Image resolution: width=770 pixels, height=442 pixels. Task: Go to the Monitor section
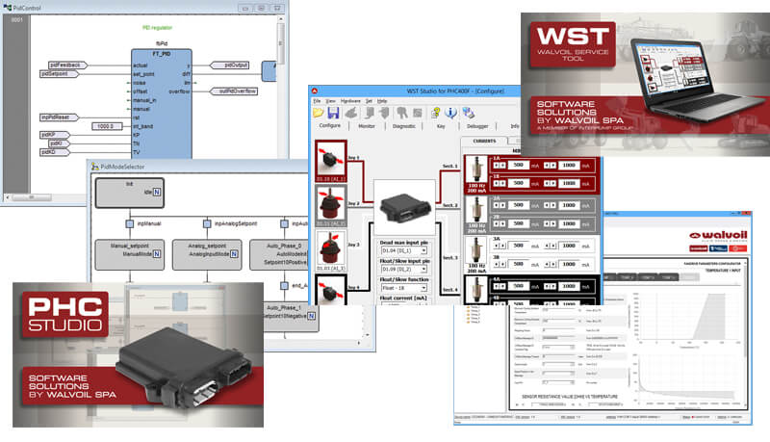click(367, 126)
